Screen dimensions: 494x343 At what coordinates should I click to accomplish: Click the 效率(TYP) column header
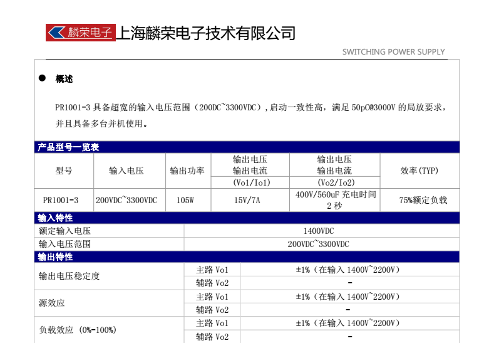click(x=419, y=171)
